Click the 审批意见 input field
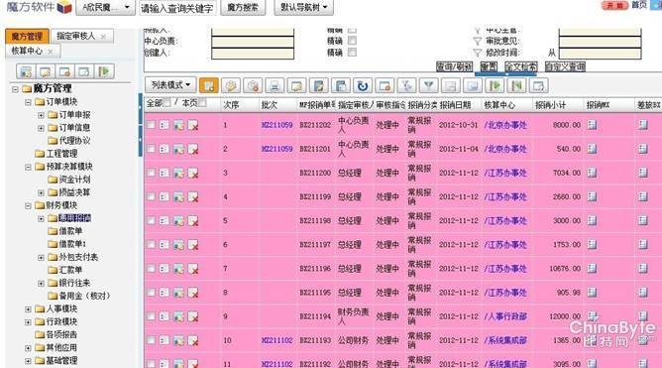662x368 pixels. tap(600, 42)
